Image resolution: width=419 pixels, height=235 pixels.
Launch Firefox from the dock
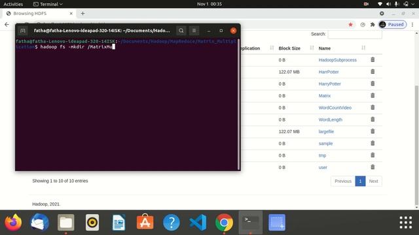13,223
